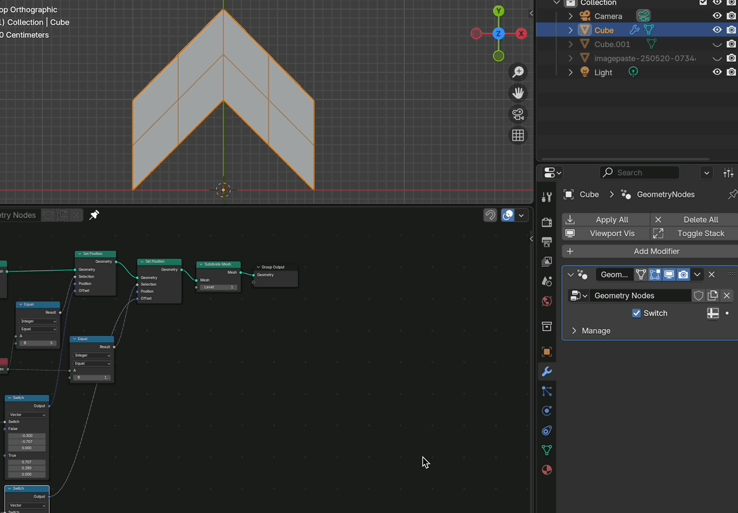The width and height of the screenshot is (738, 513).
Task: Open the Render properties tab
Action: tap(546, 222)
